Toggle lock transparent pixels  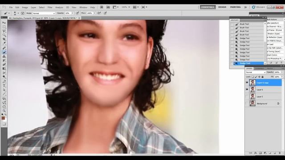pos(253,77)
